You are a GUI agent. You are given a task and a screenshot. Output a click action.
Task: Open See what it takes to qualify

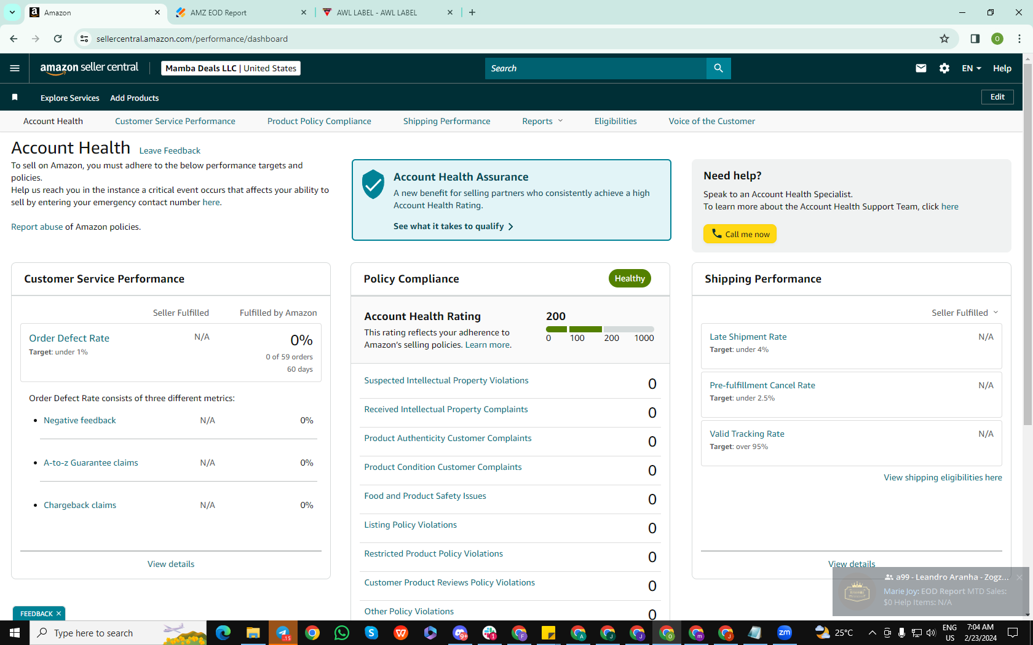coord(453,226)
